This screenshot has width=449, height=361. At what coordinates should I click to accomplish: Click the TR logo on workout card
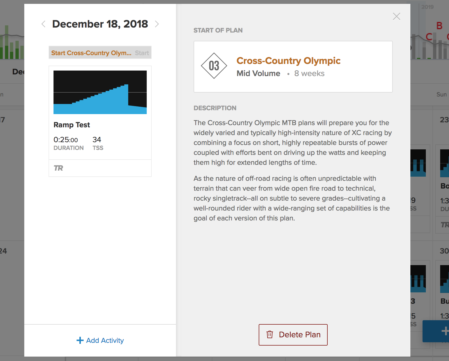tap(58, 168)
